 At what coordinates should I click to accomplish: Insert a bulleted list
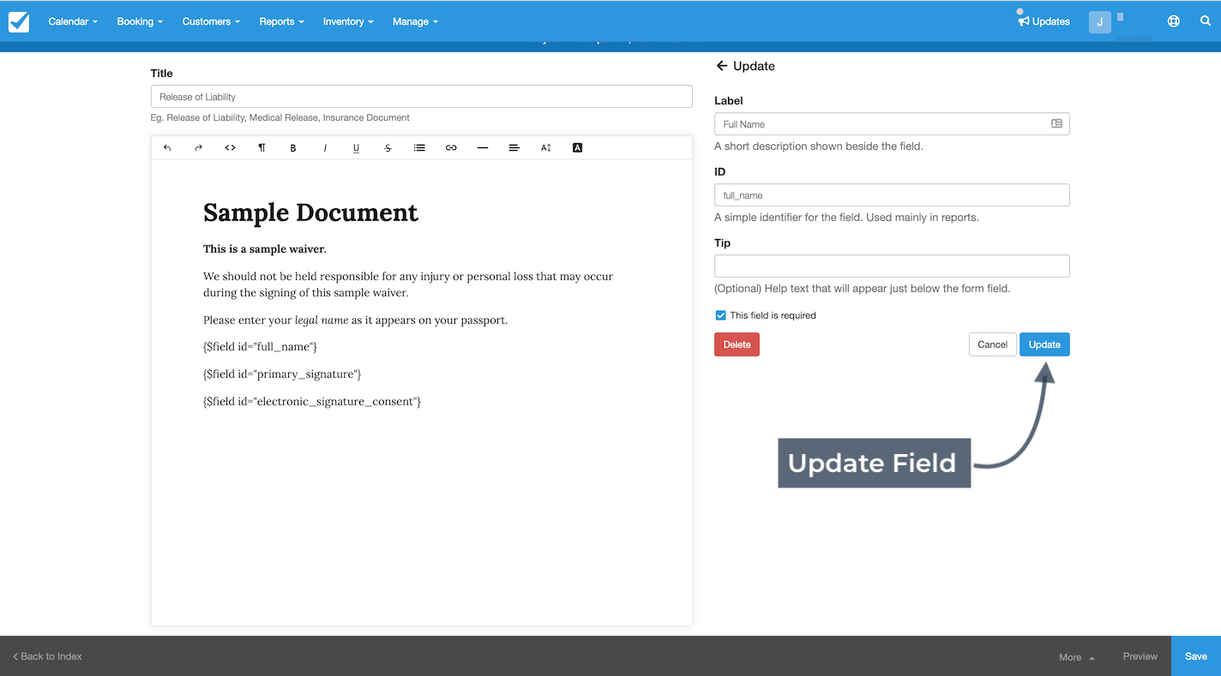click(419, 148)
